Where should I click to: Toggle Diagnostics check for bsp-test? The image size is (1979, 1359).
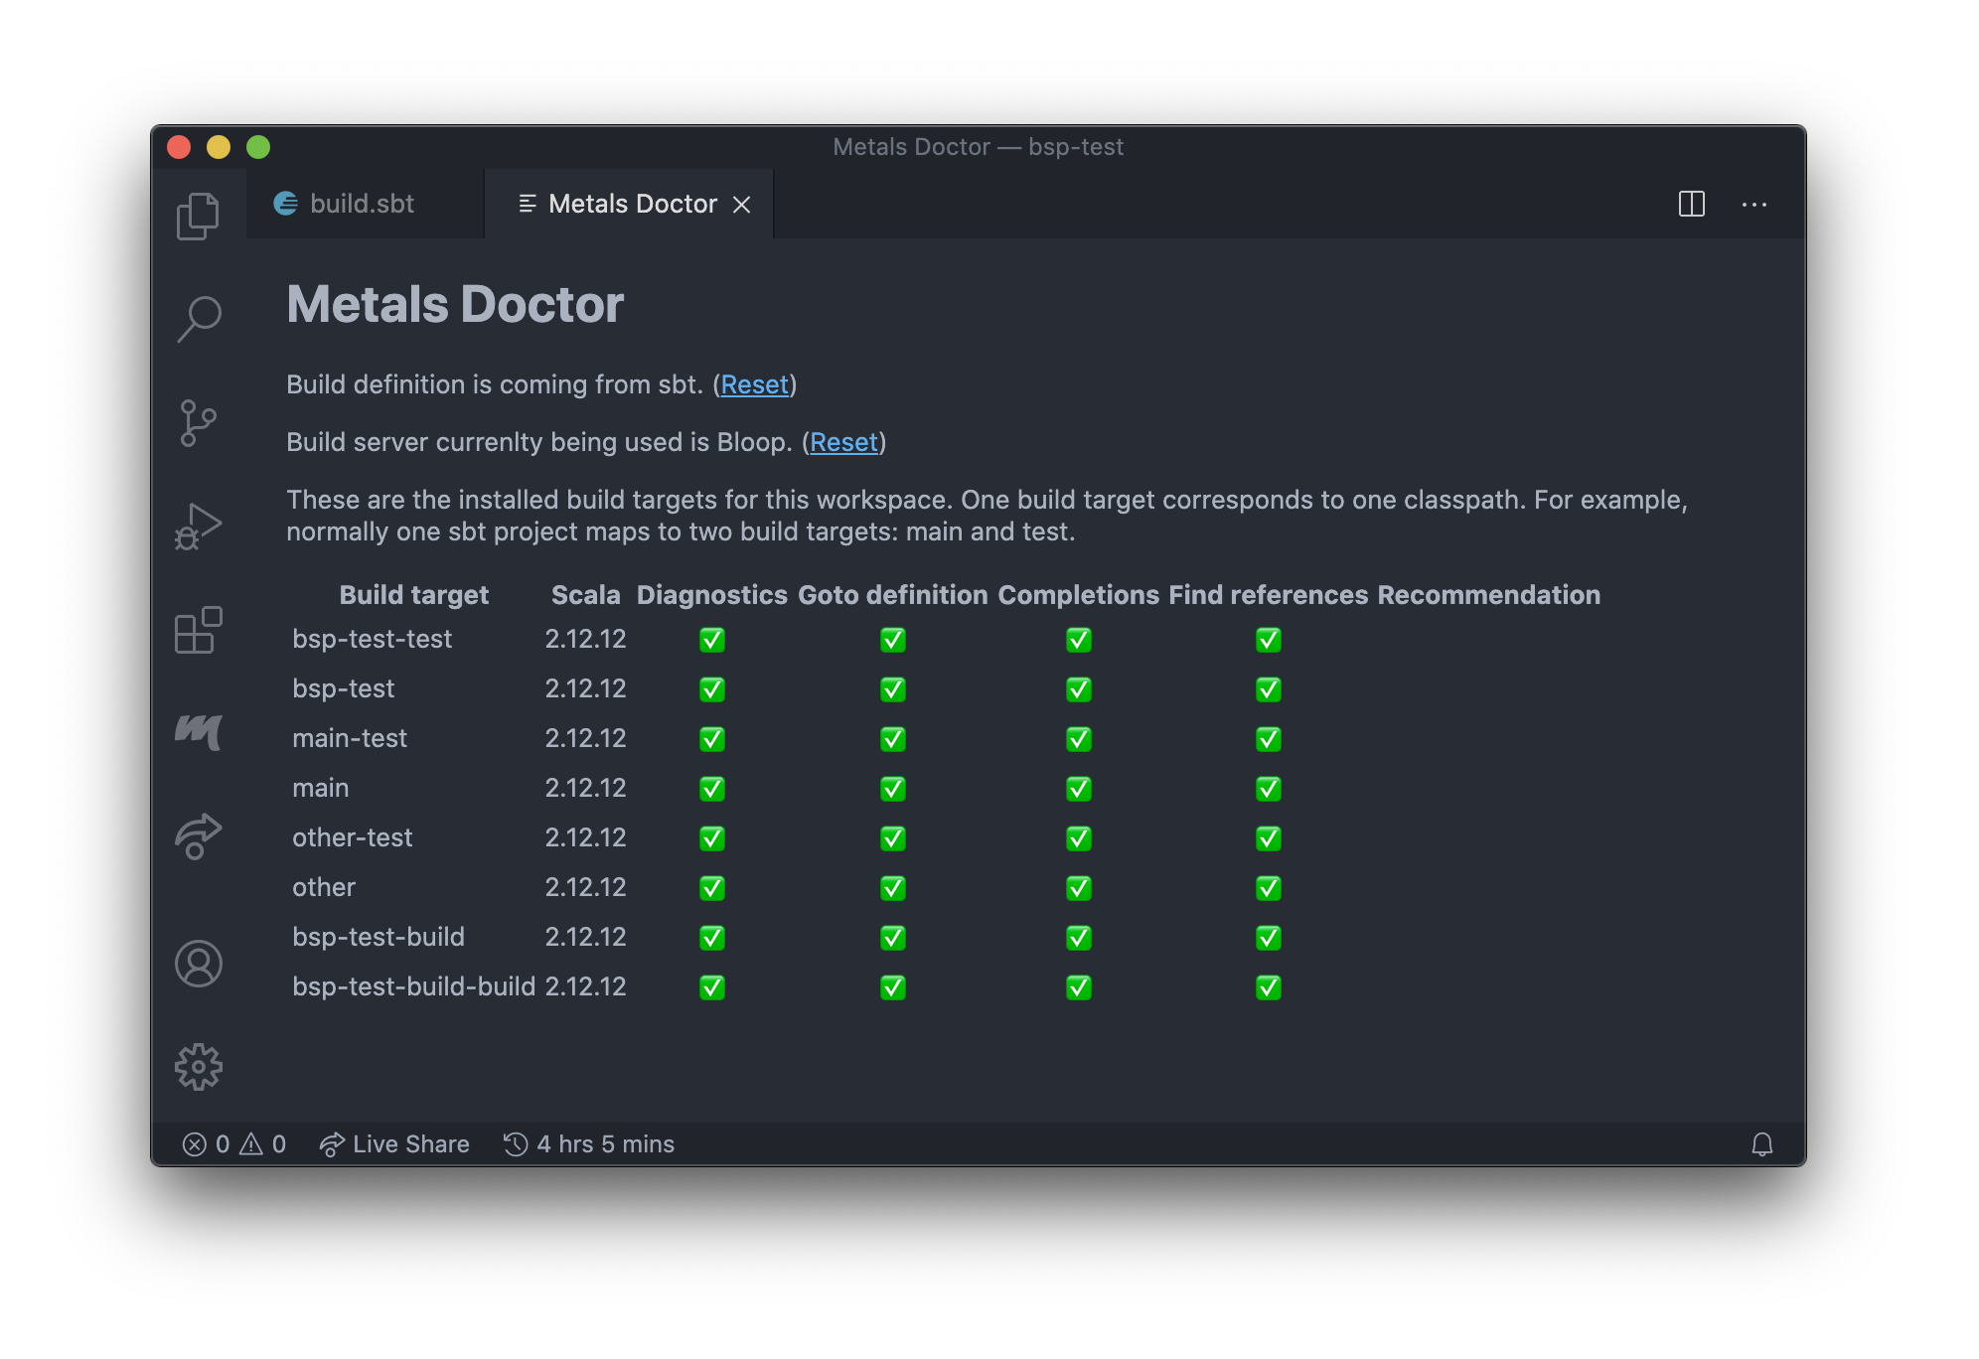tap(711, 688)
